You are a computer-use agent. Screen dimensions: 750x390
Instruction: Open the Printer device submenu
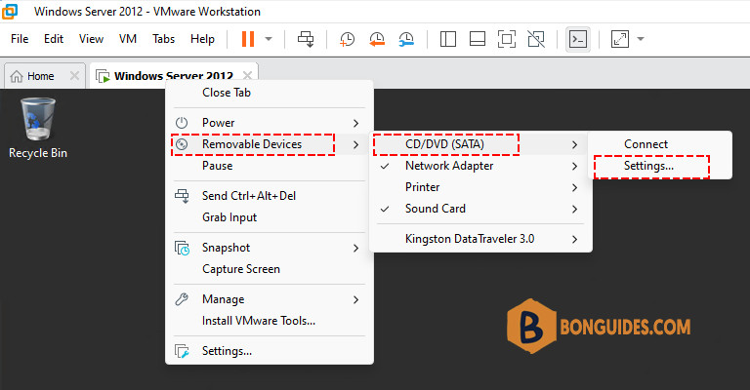(480, 187)
